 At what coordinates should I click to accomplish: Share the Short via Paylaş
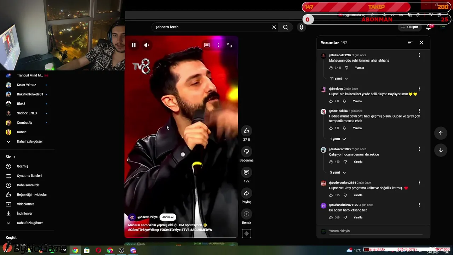[x=247, y=193]
